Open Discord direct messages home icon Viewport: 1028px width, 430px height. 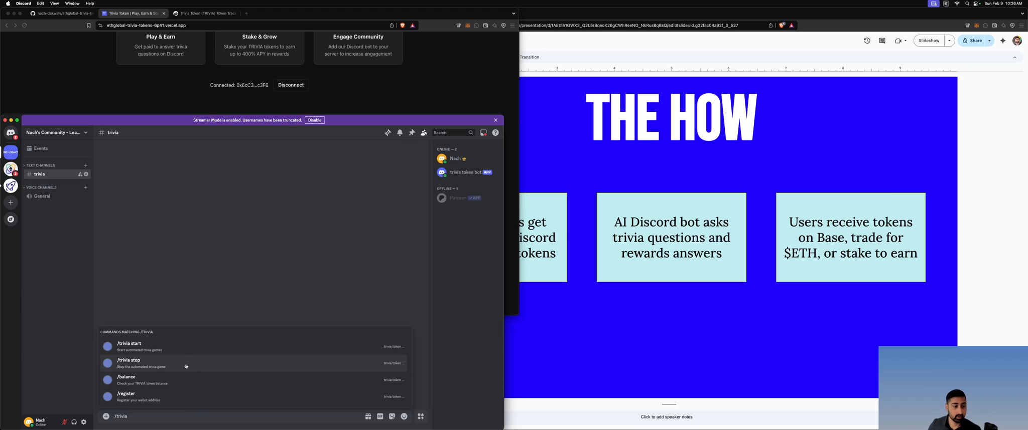pos(11,133)
